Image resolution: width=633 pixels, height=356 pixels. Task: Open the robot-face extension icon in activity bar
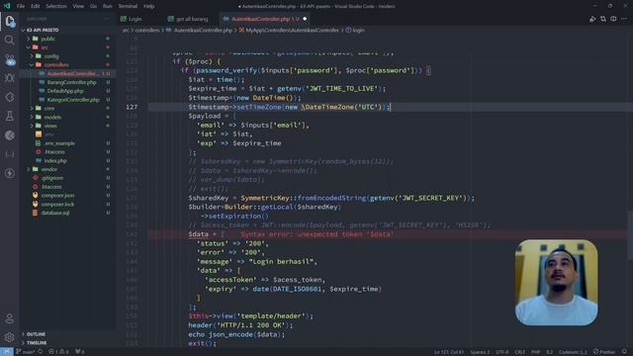(10, 59)
